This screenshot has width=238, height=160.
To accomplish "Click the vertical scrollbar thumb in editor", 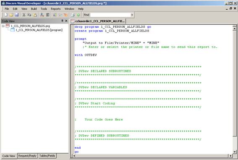I will click(x=235, y=83).
